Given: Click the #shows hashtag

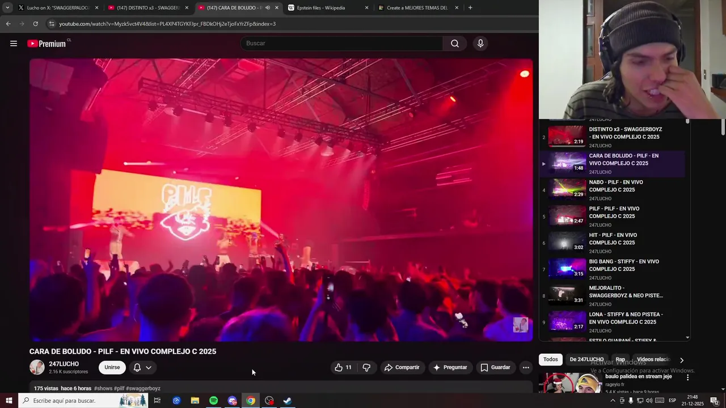Looking at the screenshot, I should [x=103, y=389].
